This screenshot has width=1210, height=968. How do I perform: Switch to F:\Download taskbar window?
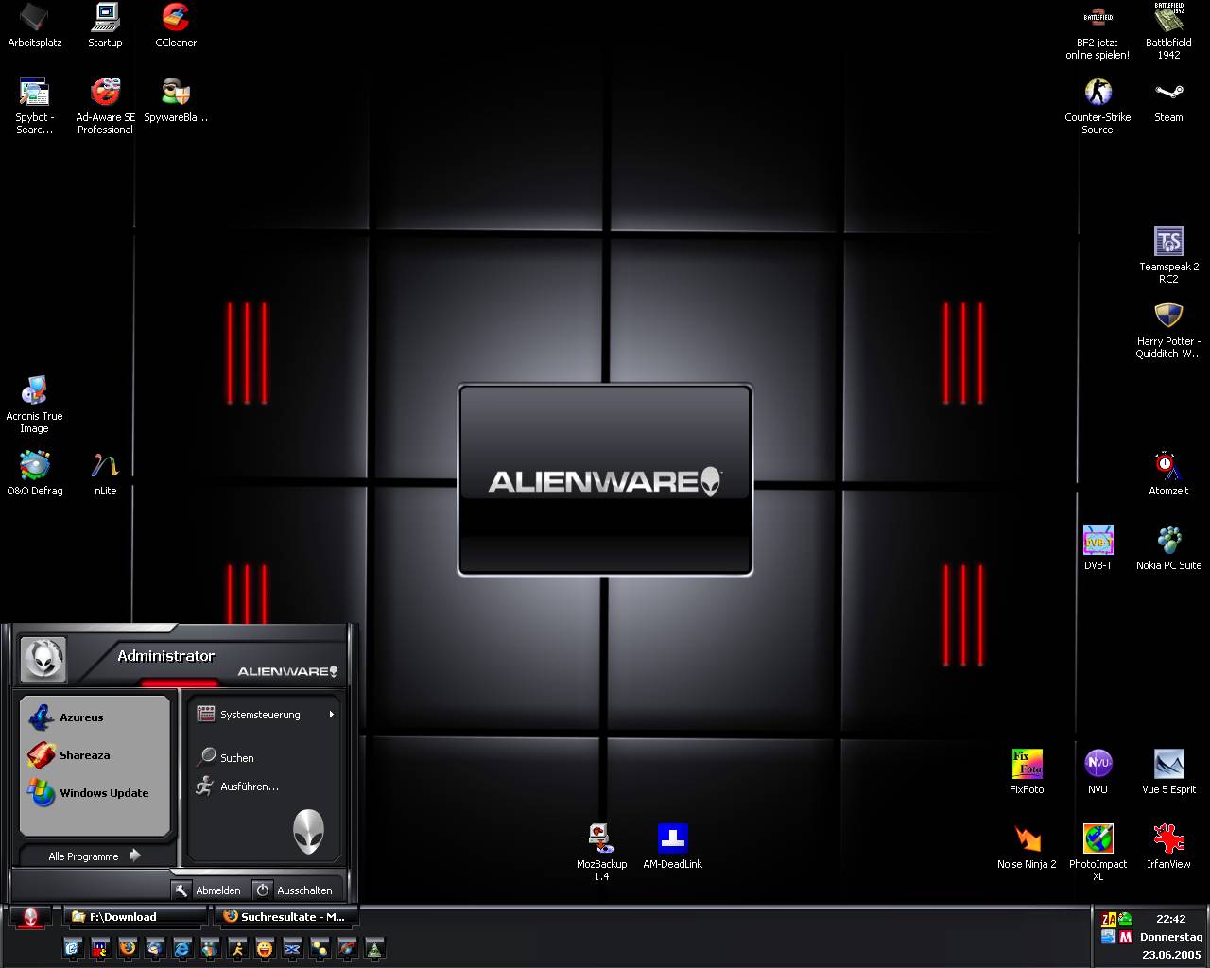click(135, 916)
